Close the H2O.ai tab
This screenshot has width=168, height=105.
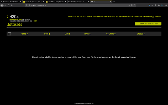tap(111, 2)
